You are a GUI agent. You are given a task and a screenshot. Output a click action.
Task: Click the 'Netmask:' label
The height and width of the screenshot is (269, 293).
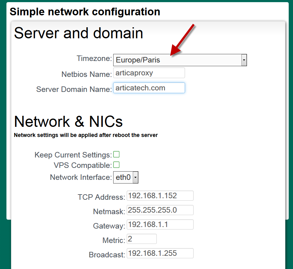tap(109, 211)
